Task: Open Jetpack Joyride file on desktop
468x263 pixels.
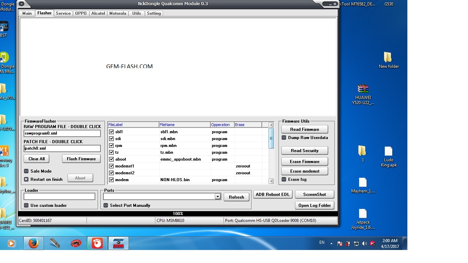Action: click(363, 219)
